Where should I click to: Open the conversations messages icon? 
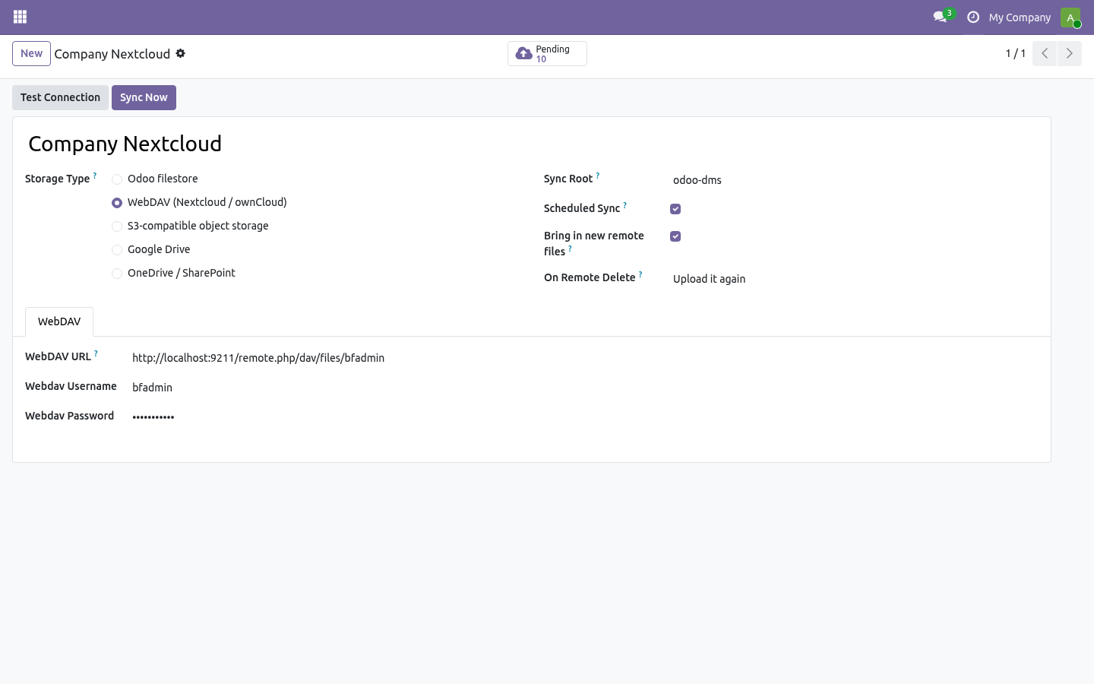940,17
